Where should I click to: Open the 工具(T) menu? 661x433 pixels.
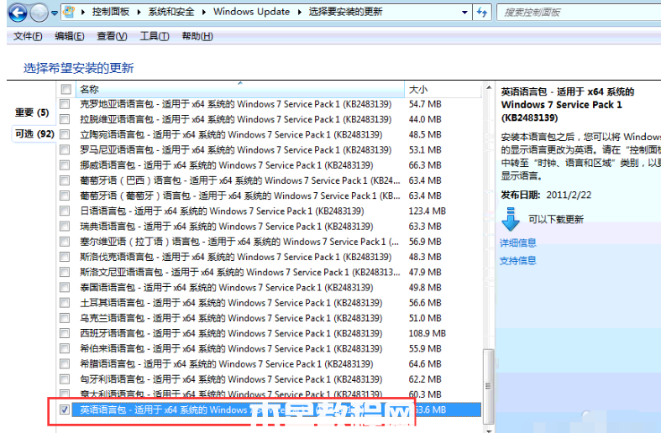pos(155,36)
